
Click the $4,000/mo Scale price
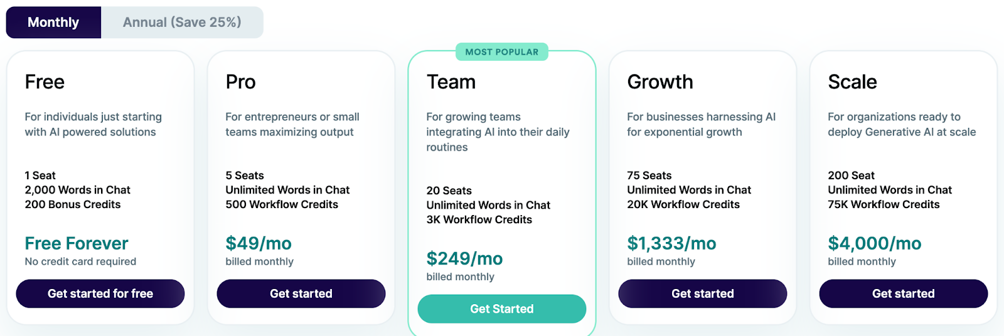point(874,243)
